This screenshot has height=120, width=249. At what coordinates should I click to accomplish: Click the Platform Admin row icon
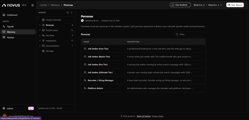(x=85, y=88)
